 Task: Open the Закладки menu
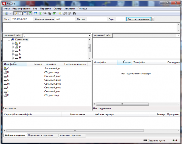69,9
